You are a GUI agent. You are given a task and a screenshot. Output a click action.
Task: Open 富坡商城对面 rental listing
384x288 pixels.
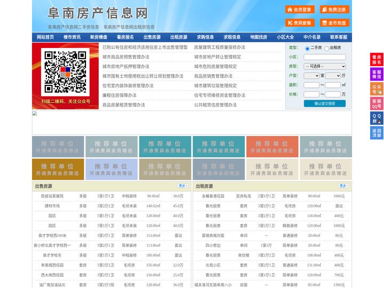pos(213,236)
